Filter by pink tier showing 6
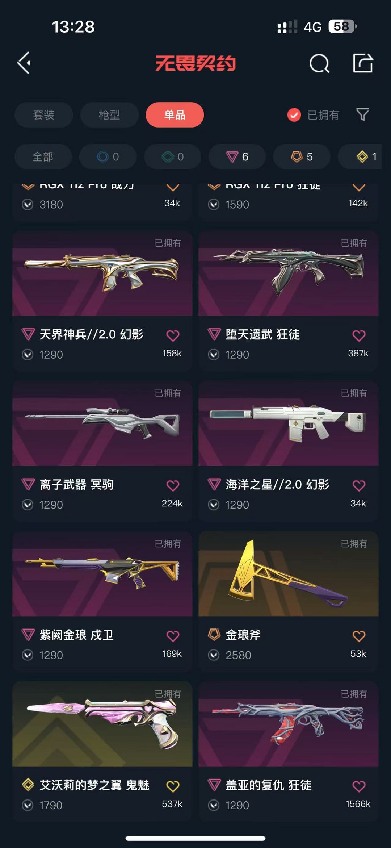 pyautogui.click(x=237, y=156)
